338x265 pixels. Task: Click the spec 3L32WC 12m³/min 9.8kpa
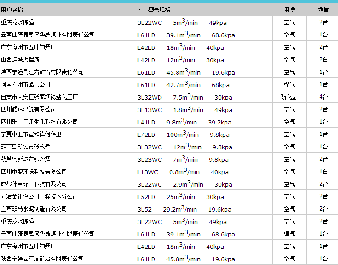(185, 147)
